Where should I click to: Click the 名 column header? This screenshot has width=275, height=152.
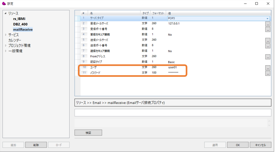click(x=114, y=13)
